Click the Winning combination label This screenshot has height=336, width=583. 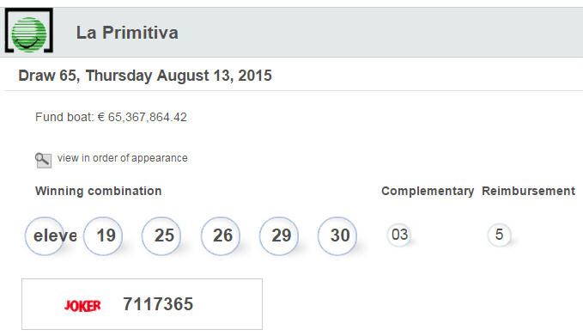point(99,191)
